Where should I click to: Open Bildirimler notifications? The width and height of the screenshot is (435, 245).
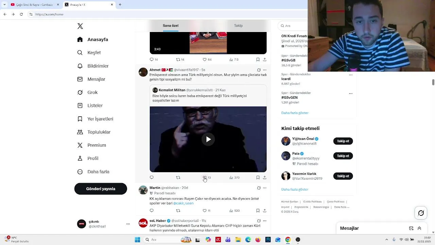tap(93, 66)
